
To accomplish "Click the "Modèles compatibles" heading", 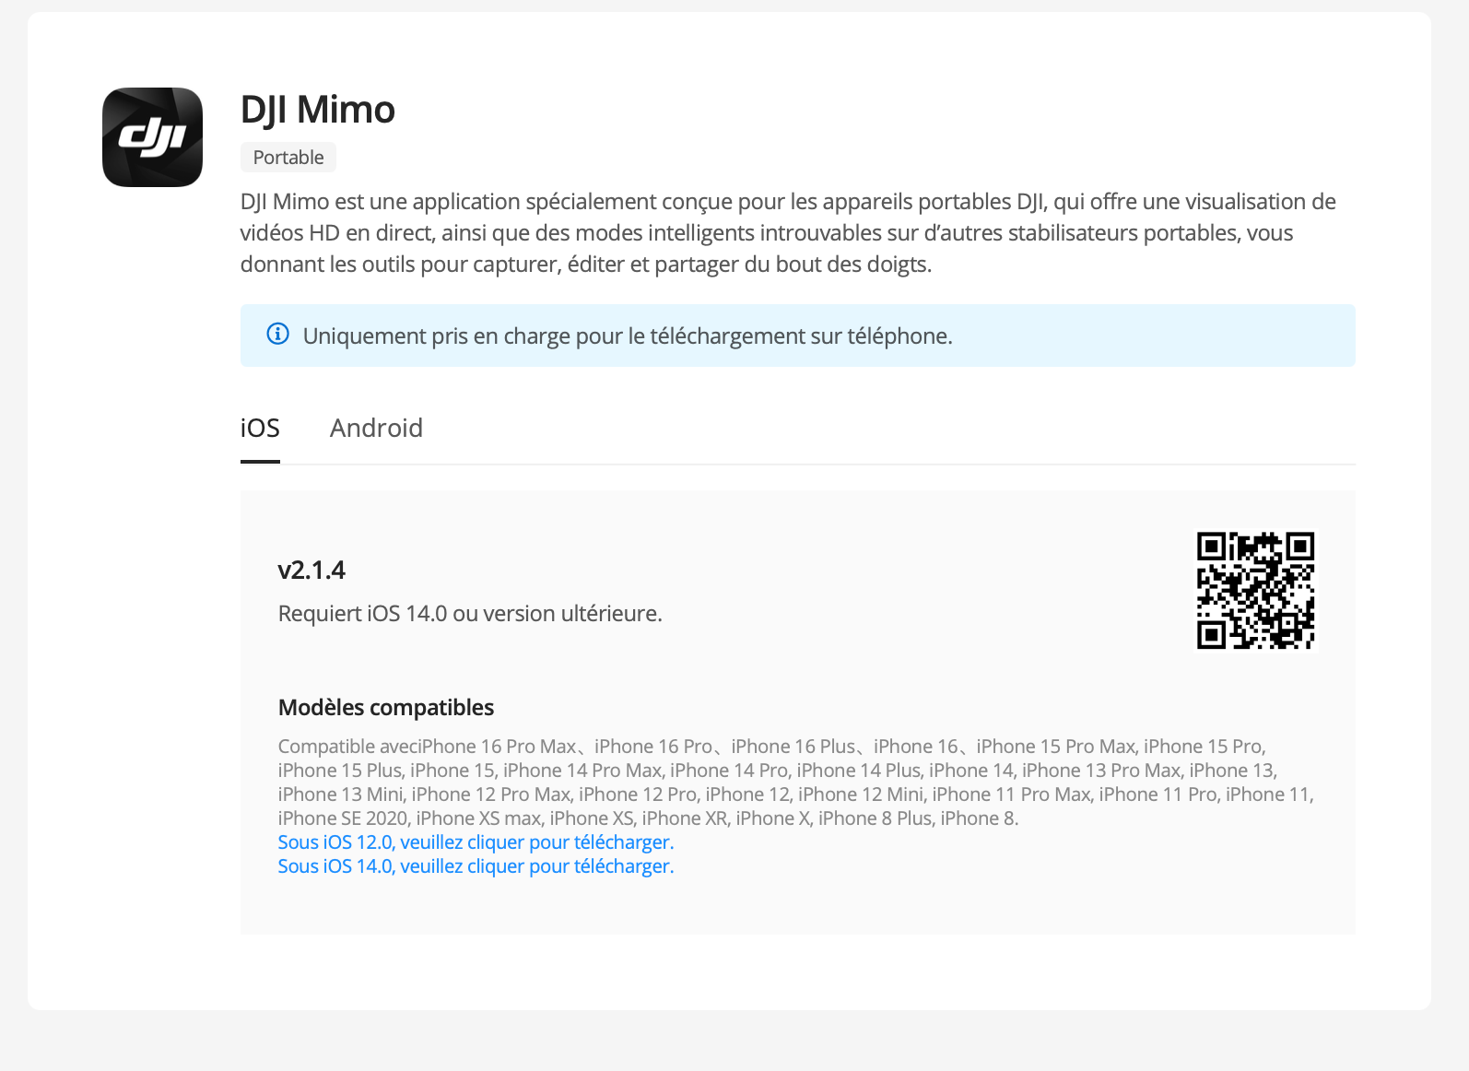I will coord(386,708).
